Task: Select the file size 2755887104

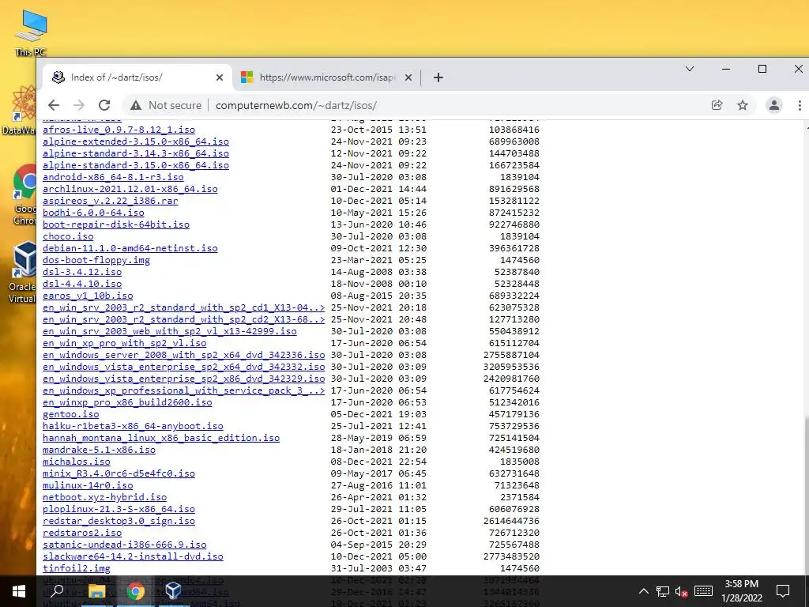Action: pyautogui.click(x=511, y=355)
